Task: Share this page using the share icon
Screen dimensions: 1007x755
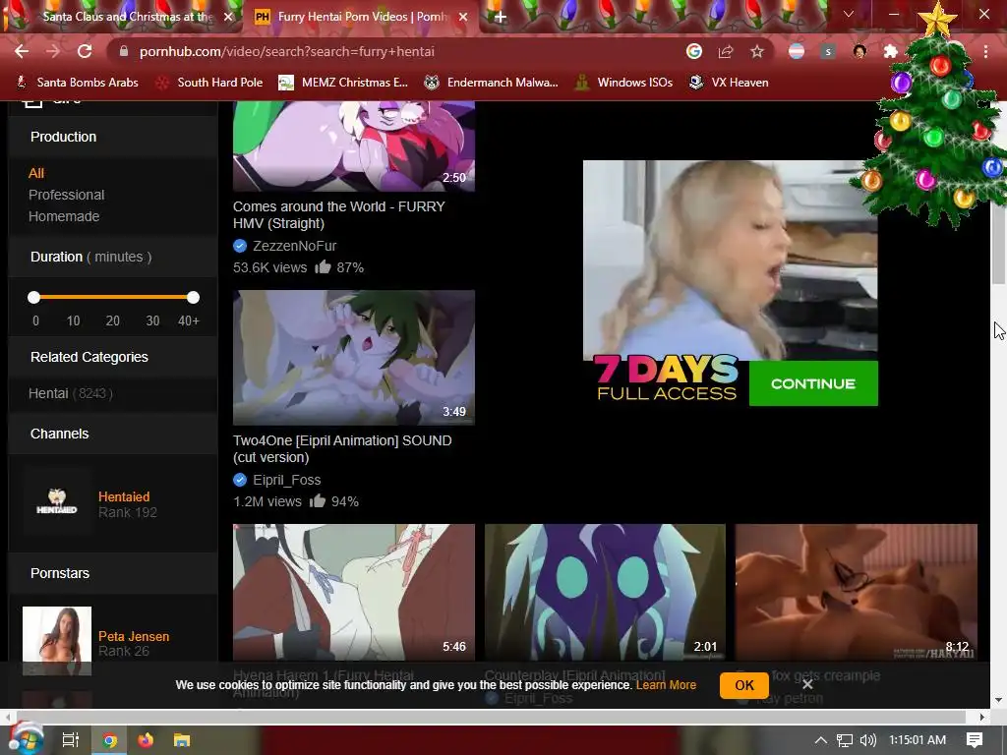Action: click(726, 51)
